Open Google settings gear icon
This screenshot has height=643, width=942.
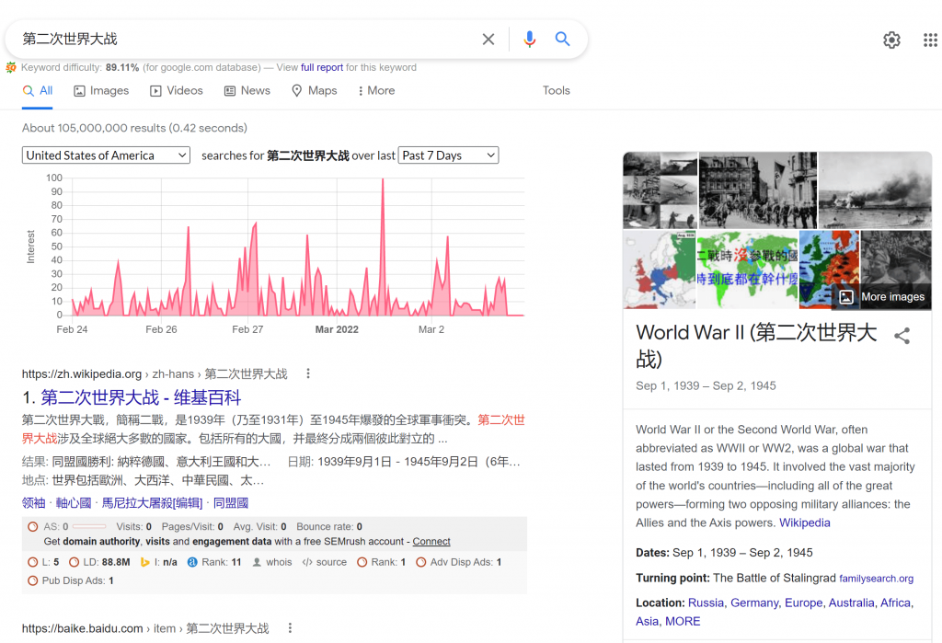[x=891, y=40]
